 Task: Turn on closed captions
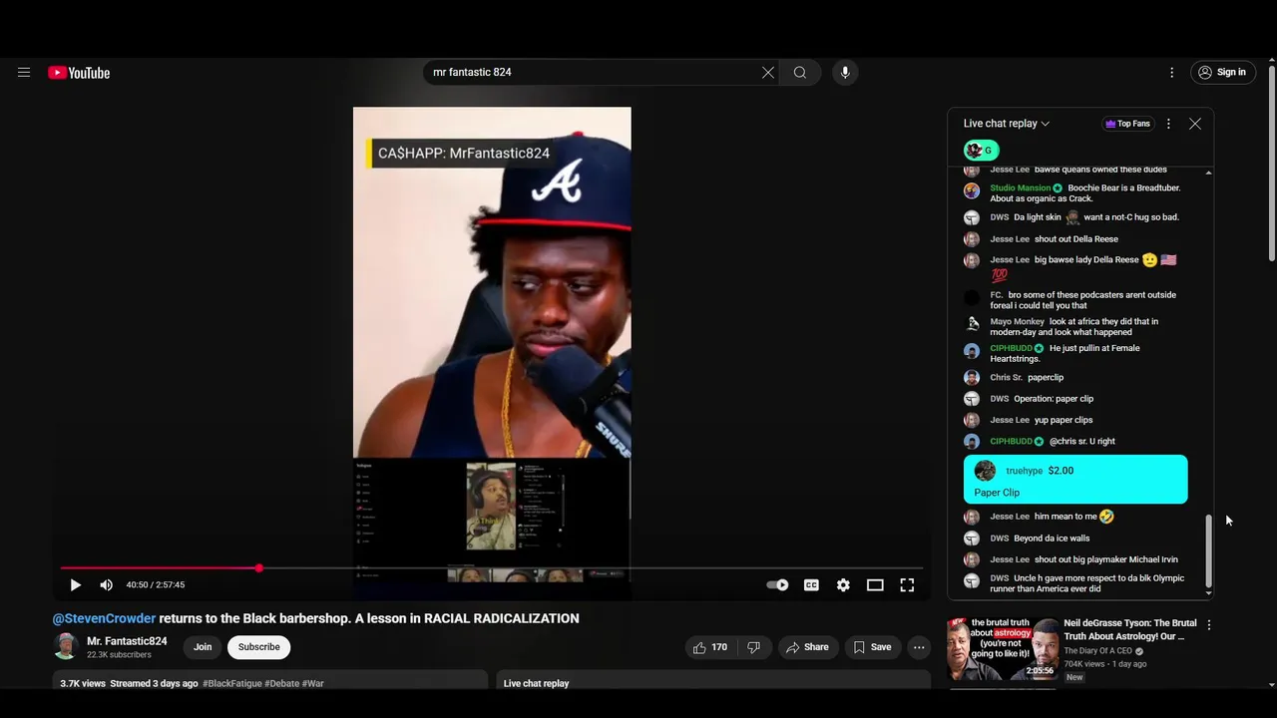(811, 585)
